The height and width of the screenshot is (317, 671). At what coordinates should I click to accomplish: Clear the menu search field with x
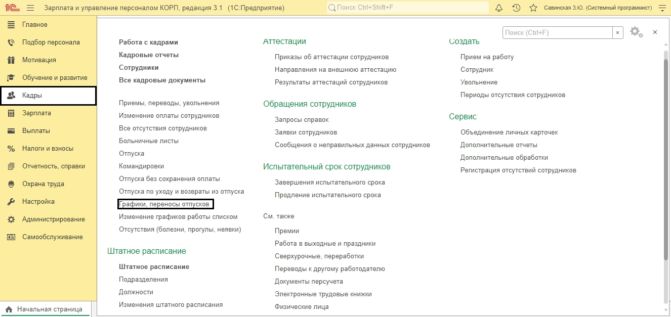[x=618, y=32]
